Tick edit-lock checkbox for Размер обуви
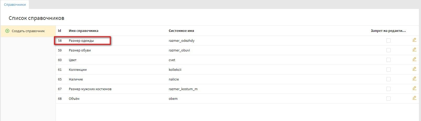Viewport: 421px width, 121px height. coord(388,50)
